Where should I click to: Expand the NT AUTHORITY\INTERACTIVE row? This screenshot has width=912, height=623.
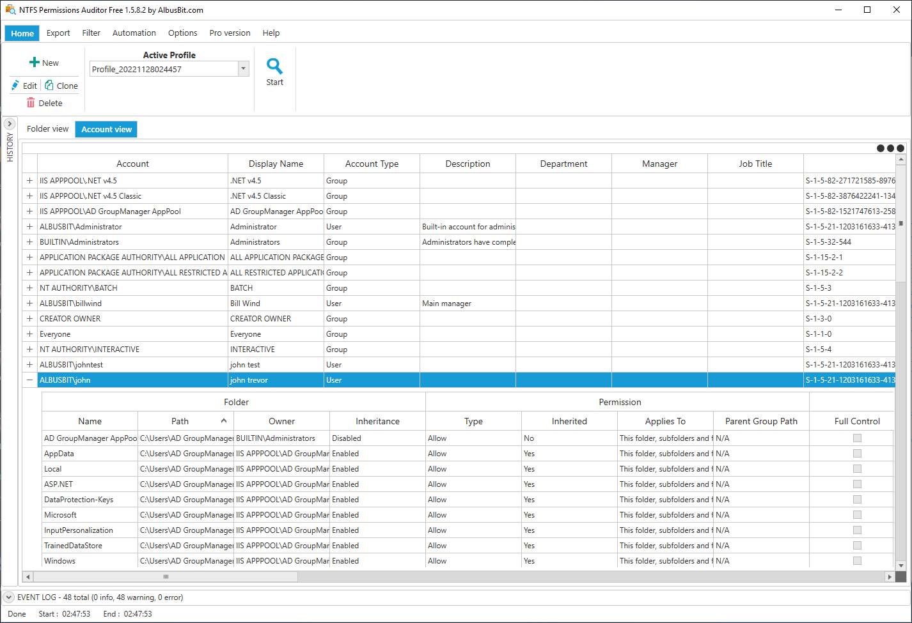tap(29, 350)
